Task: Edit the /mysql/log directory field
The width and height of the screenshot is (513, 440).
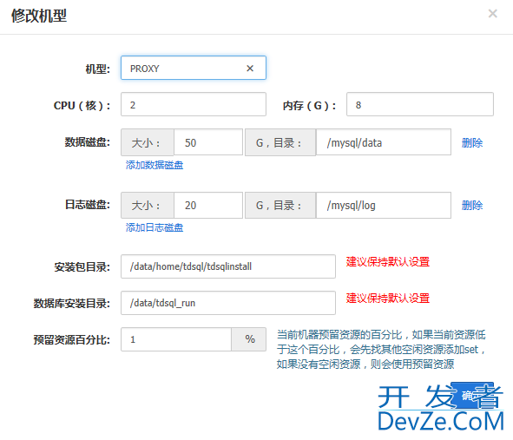Action: [x=384, y=205]
